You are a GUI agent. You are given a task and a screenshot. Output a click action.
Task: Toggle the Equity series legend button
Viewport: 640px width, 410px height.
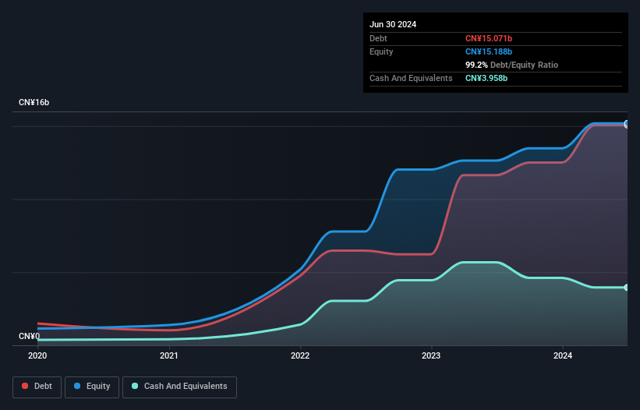92,387
